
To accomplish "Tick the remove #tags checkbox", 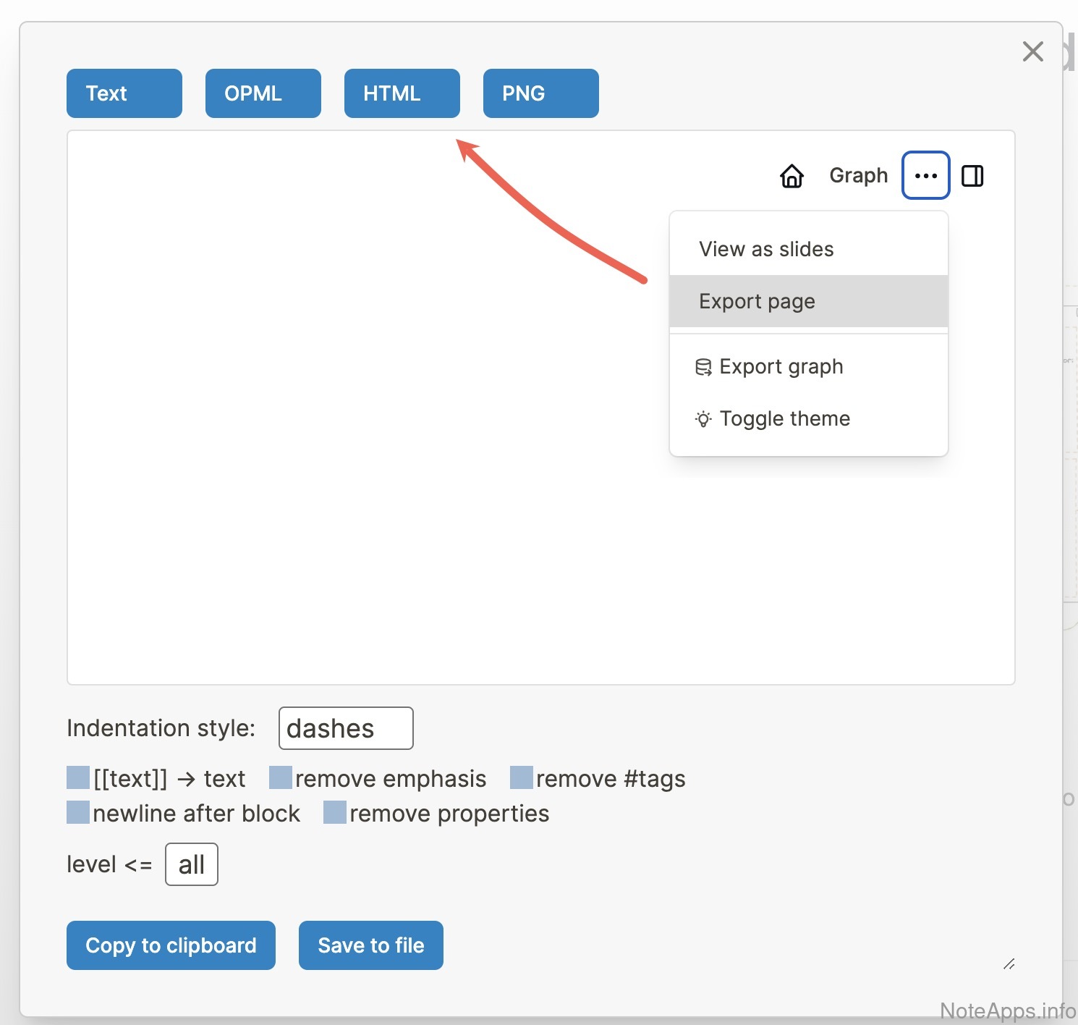I will pyautogui.click(x=522, y=777).
